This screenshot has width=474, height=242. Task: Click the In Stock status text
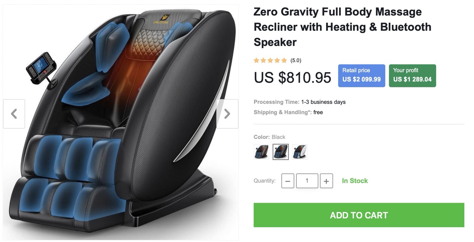355,181
